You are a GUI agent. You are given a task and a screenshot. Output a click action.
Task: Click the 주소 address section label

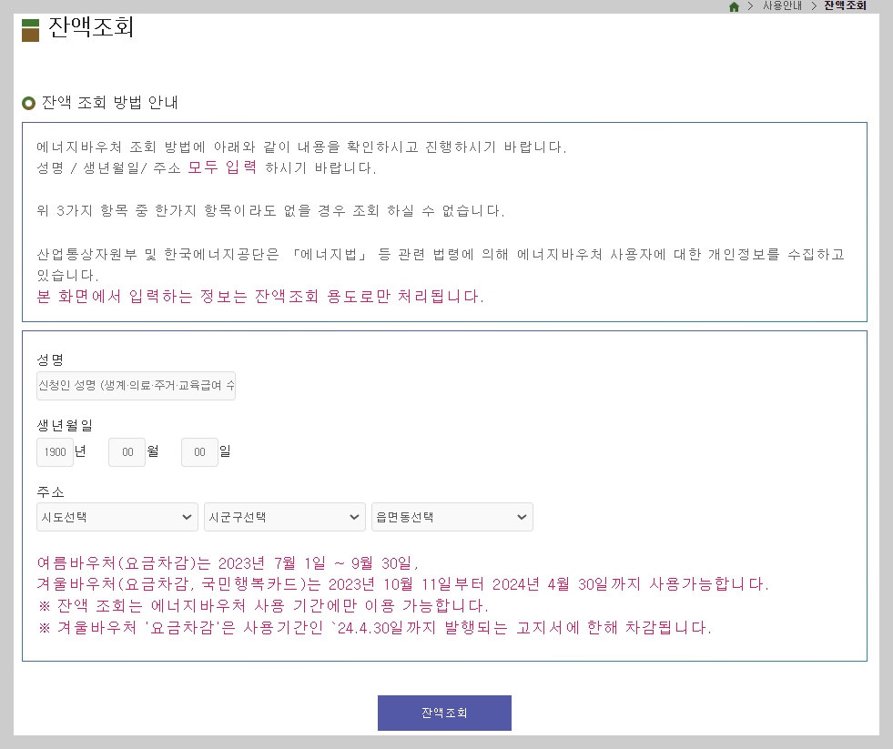coord(46,491)
